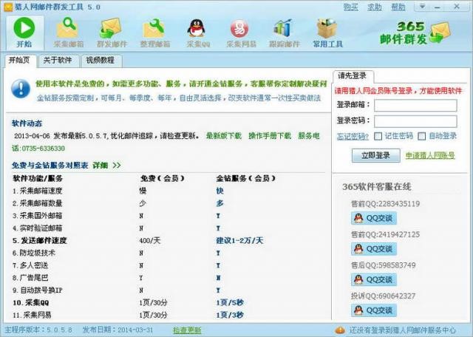
Task: Open QQ交谈 for 售后QQ:598583749
Action: (374, 279)
